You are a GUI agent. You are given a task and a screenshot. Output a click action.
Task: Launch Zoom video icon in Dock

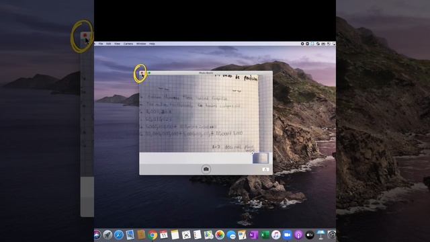[x=287, y=235]
